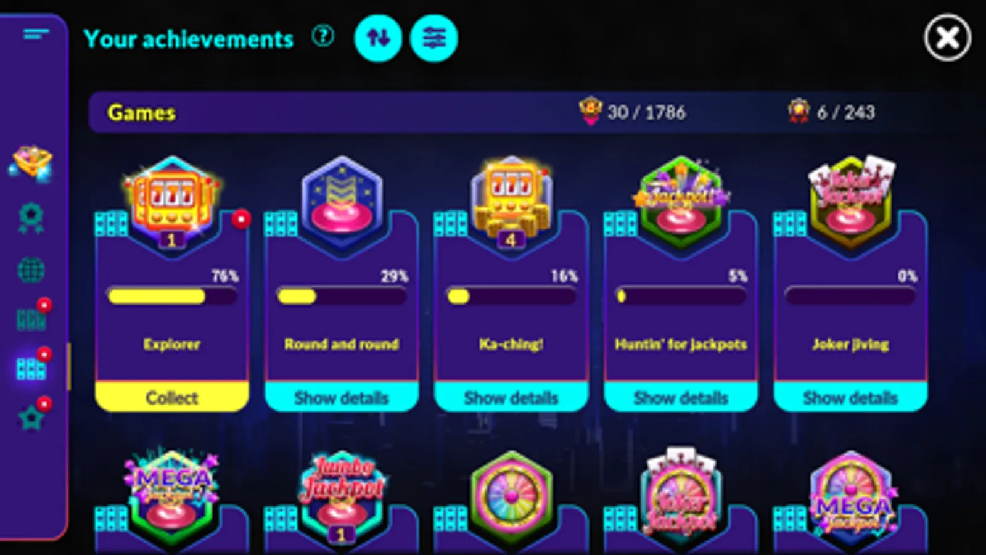The height and width of the screenshot is (555, 986).
Task: Click the Explorer 76% progress bar
Action: (172, 297)
